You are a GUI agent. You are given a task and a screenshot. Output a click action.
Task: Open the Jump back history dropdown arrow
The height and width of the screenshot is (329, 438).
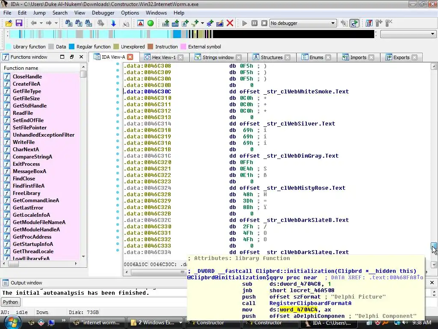click(x=41, y=23)
